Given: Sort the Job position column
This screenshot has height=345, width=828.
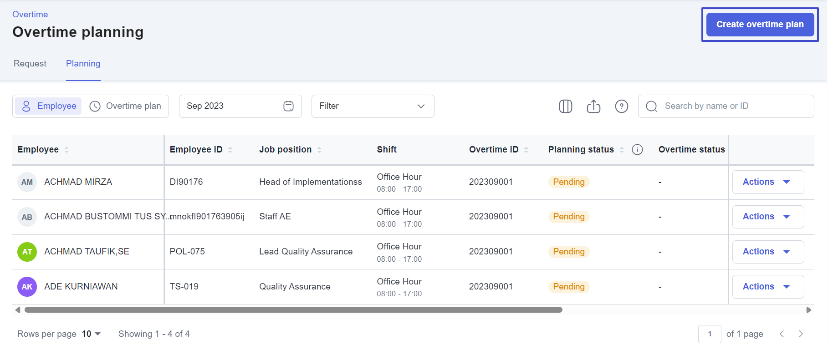Looking at the screenshot, I should pyautogui.click(x=319, y=150).
